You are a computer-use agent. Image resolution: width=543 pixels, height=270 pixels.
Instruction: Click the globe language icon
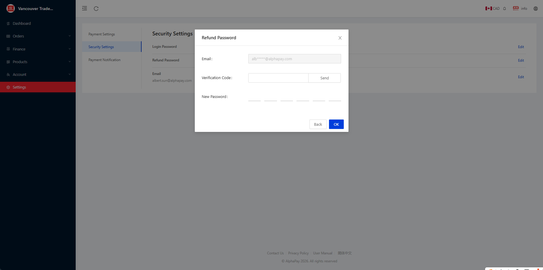coord(535,9)
